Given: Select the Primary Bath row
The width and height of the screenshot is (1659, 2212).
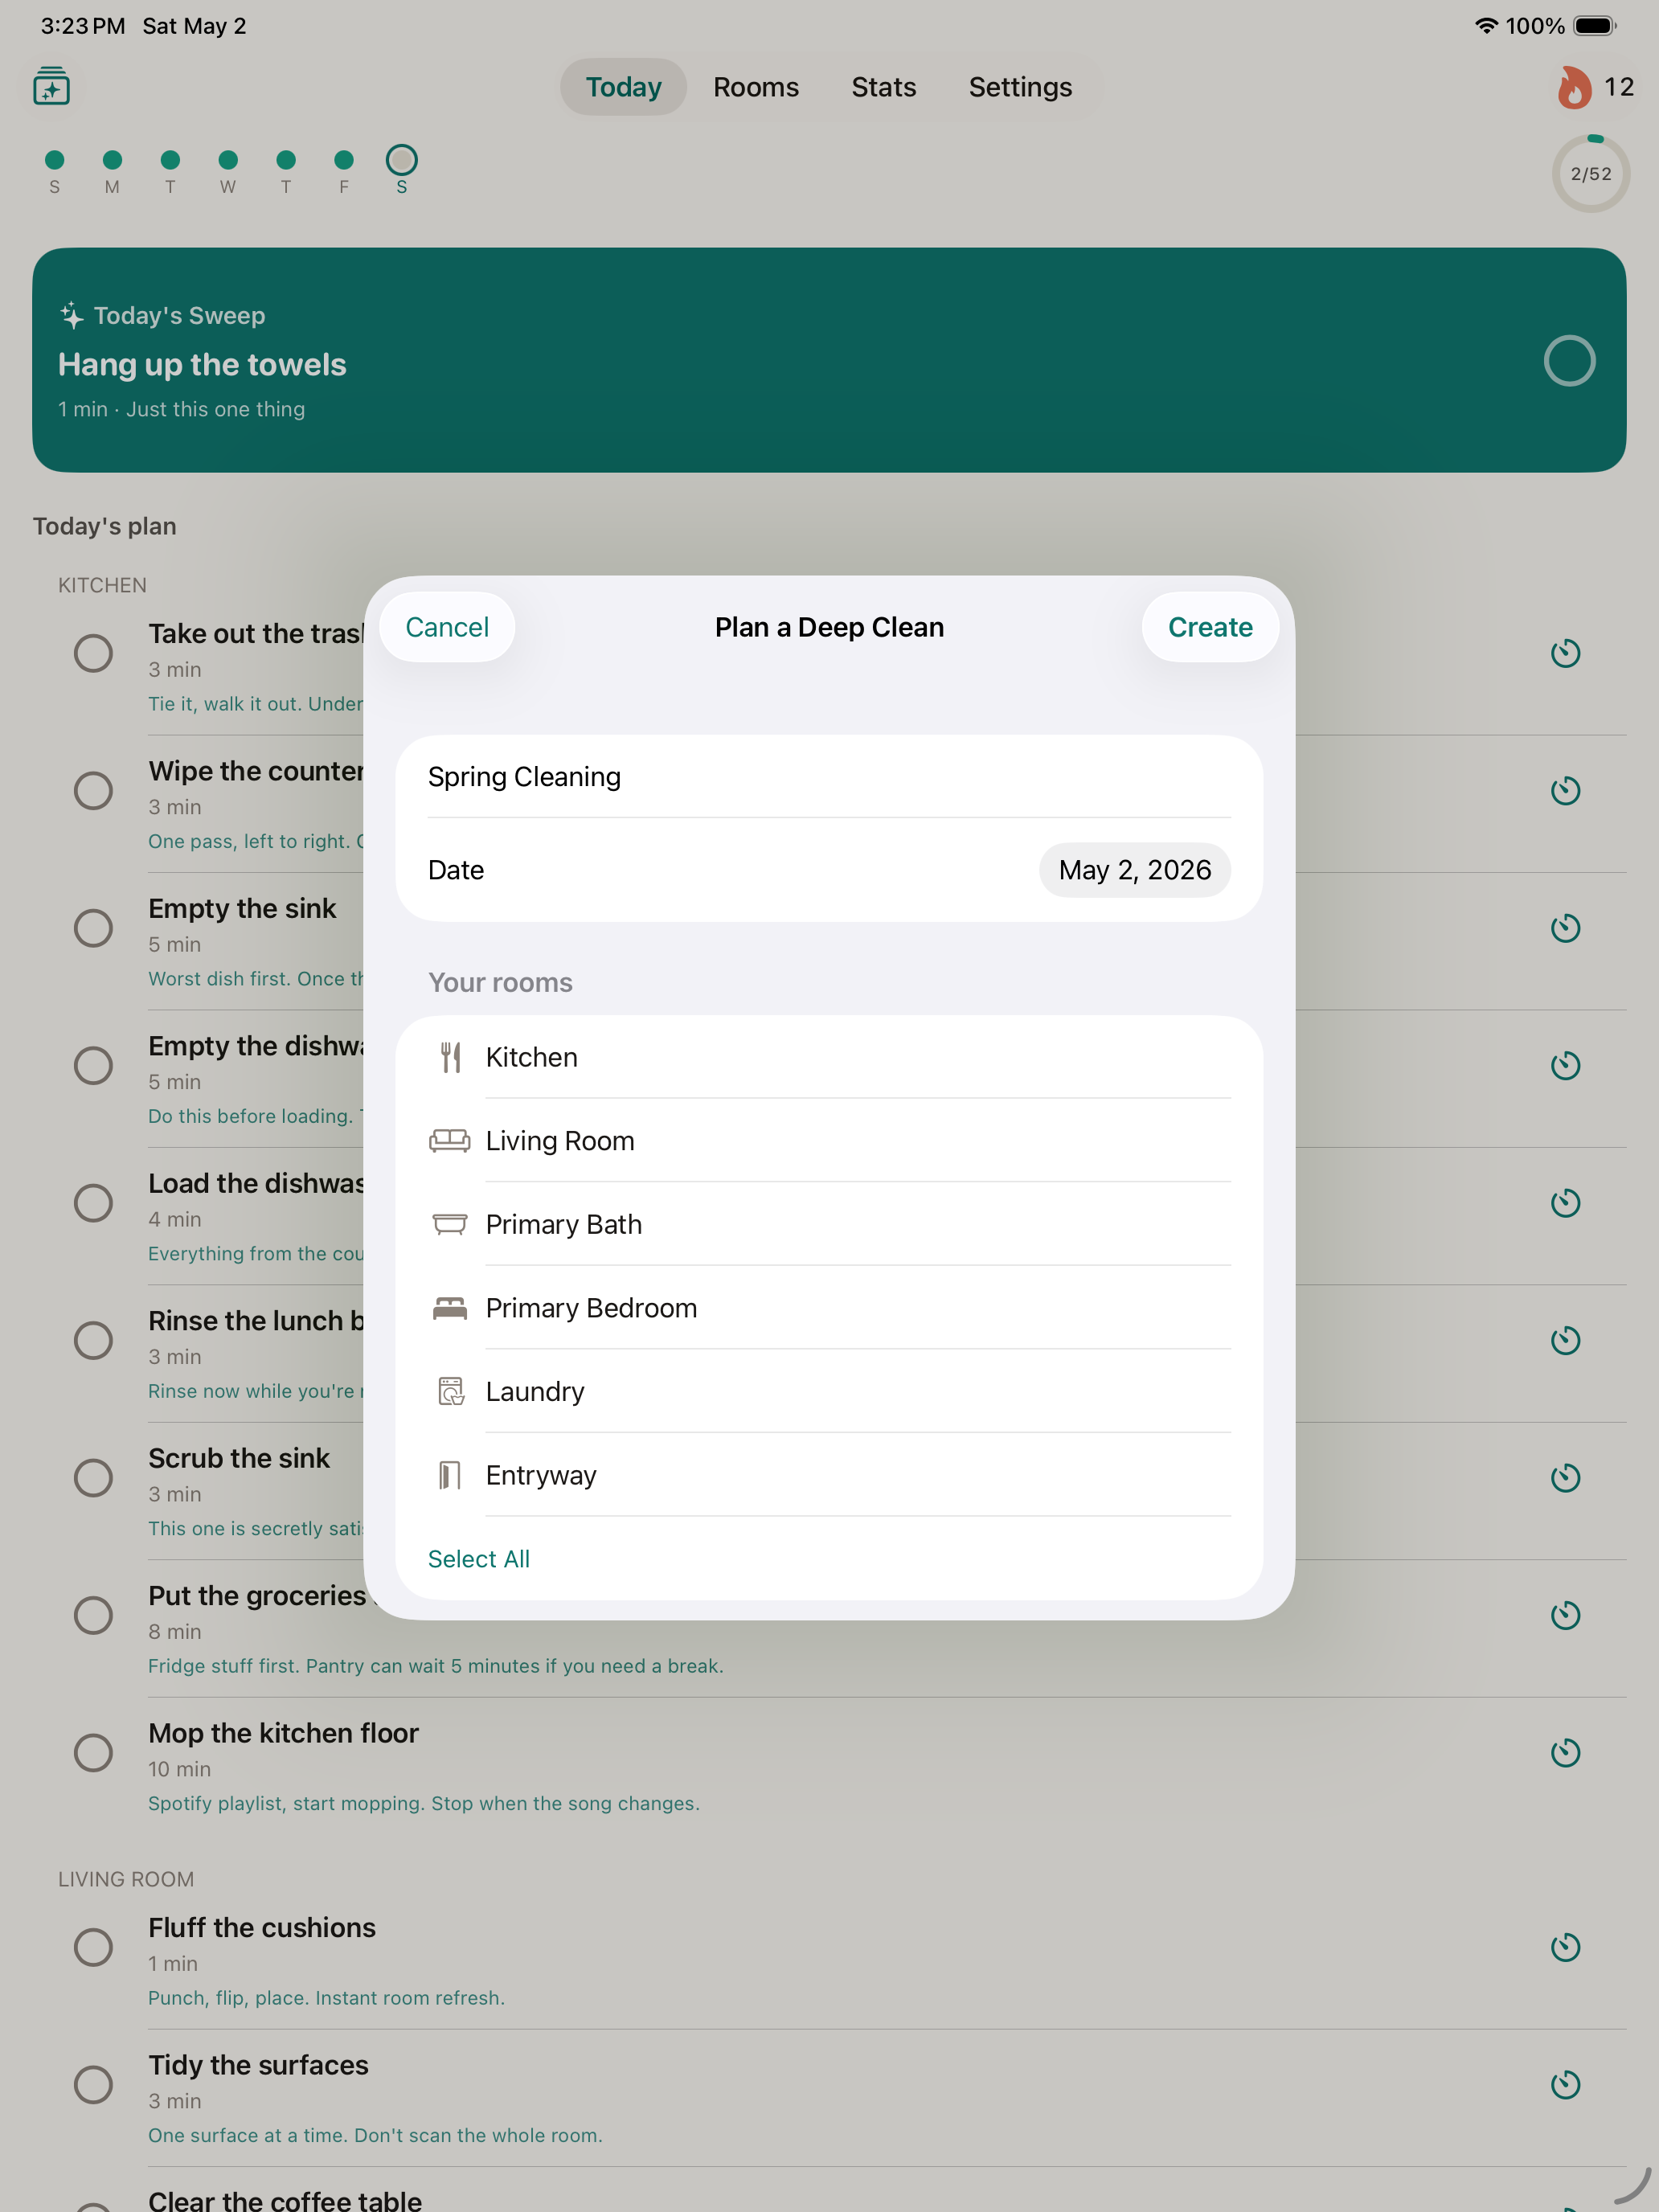Looking at the screenshot, I should [829, 1224].
